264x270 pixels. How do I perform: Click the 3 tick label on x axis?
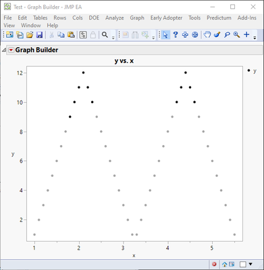tap(123, 248)
